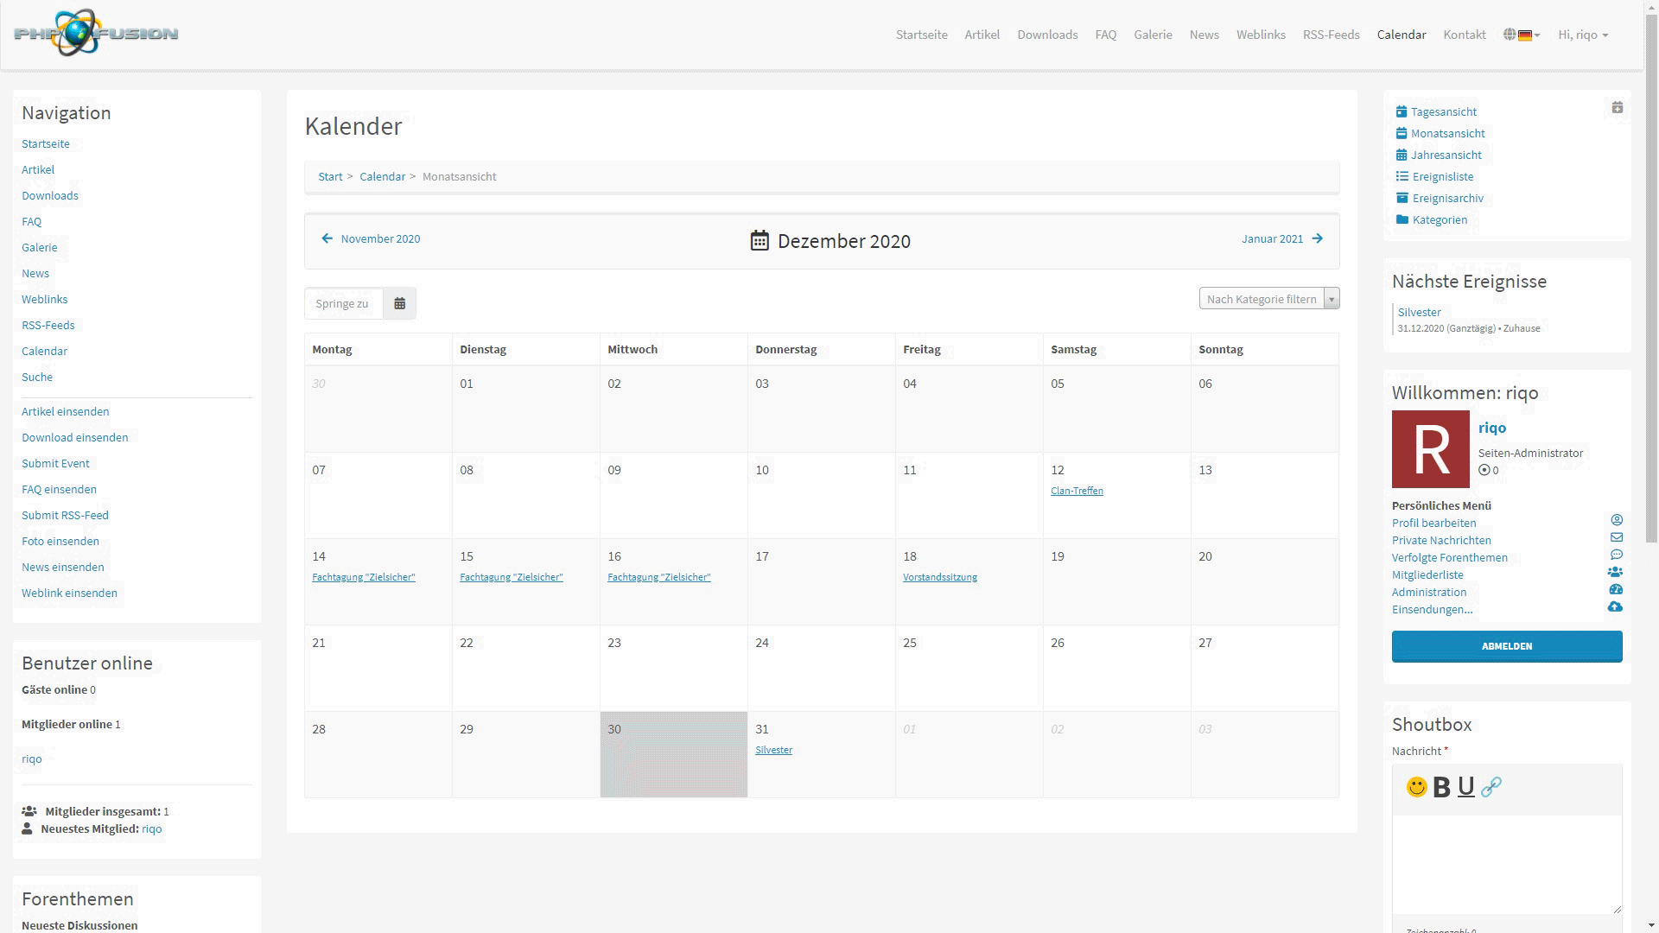Switch to Jahresansicht view
Viewport: 1659px width, 933px height.
tap(1446, 155)
